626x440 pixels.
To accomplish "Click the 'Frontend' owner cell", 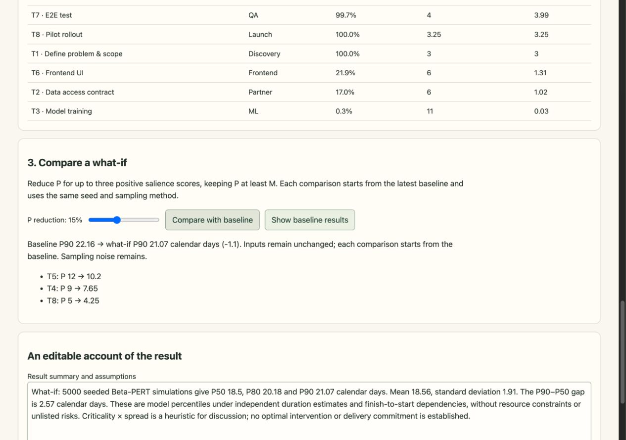I will [263, 73].
